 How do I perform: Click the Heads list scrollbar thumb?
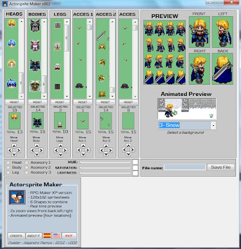pyautogui.click(x=21, y=83)
